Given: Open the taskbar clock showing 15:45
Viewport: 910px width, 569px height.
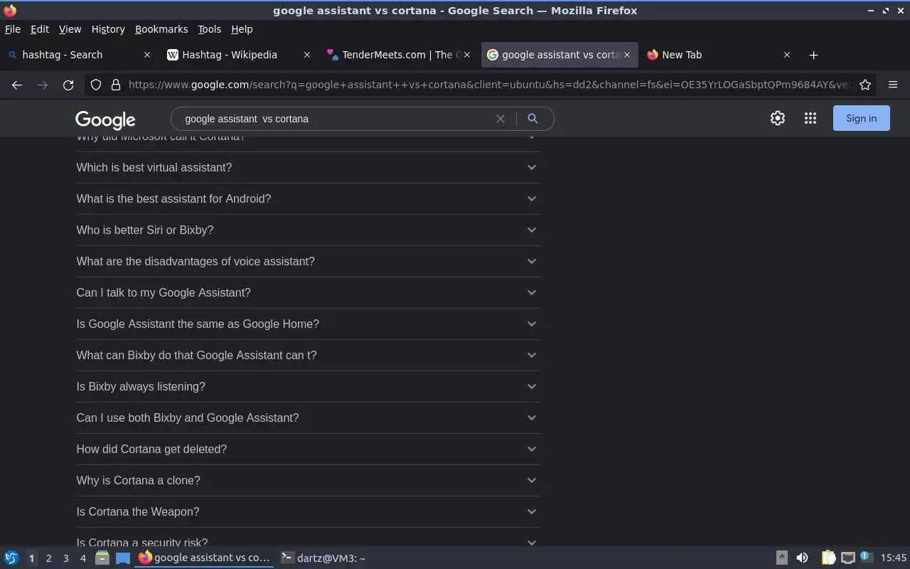Looking at the screenshot, I should point(894,558).
